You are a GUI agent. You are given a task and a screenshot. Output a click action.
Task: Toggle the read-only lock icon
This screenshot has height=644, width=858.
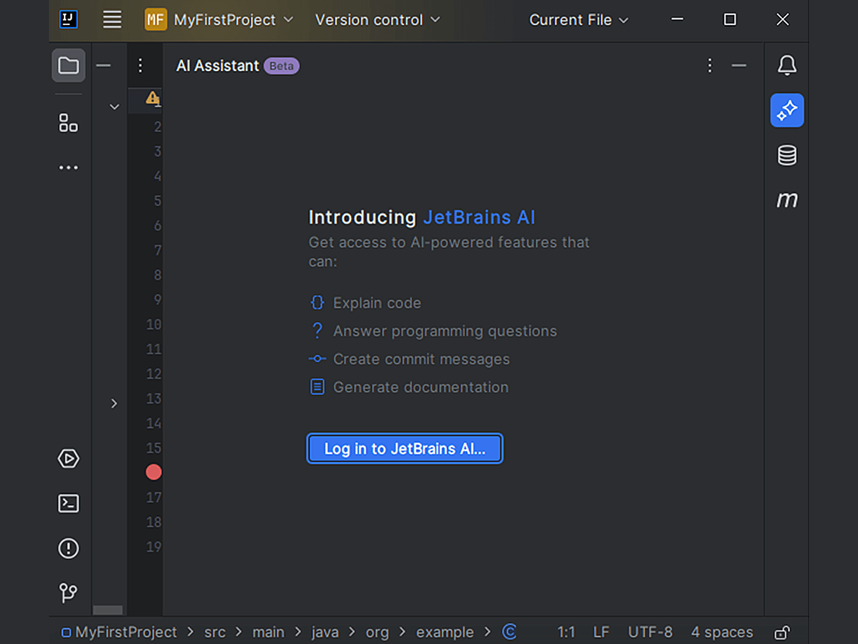click(x=782, y=632)
